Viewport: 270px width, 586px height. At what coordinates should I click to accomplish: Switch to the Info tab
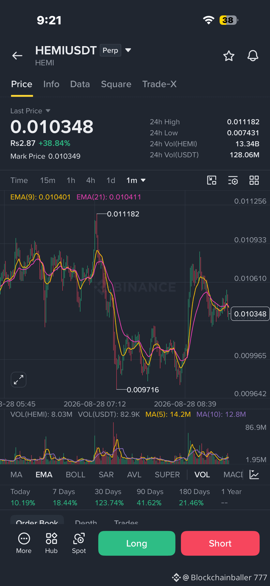click(51, 84)
